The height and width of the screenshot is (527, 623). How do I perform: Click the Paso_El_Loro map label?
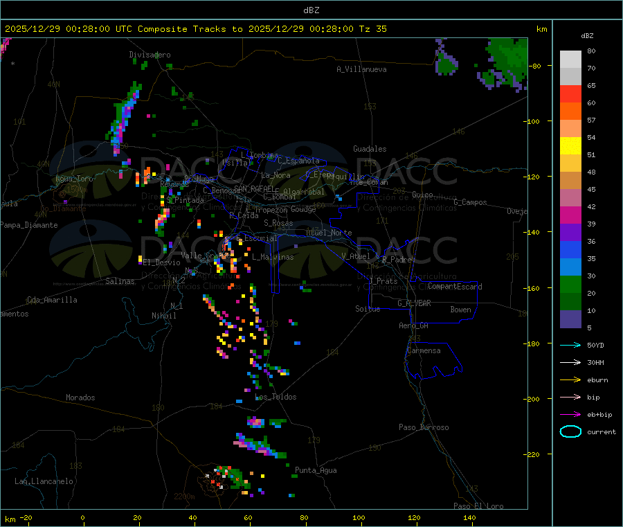point(478,506)
